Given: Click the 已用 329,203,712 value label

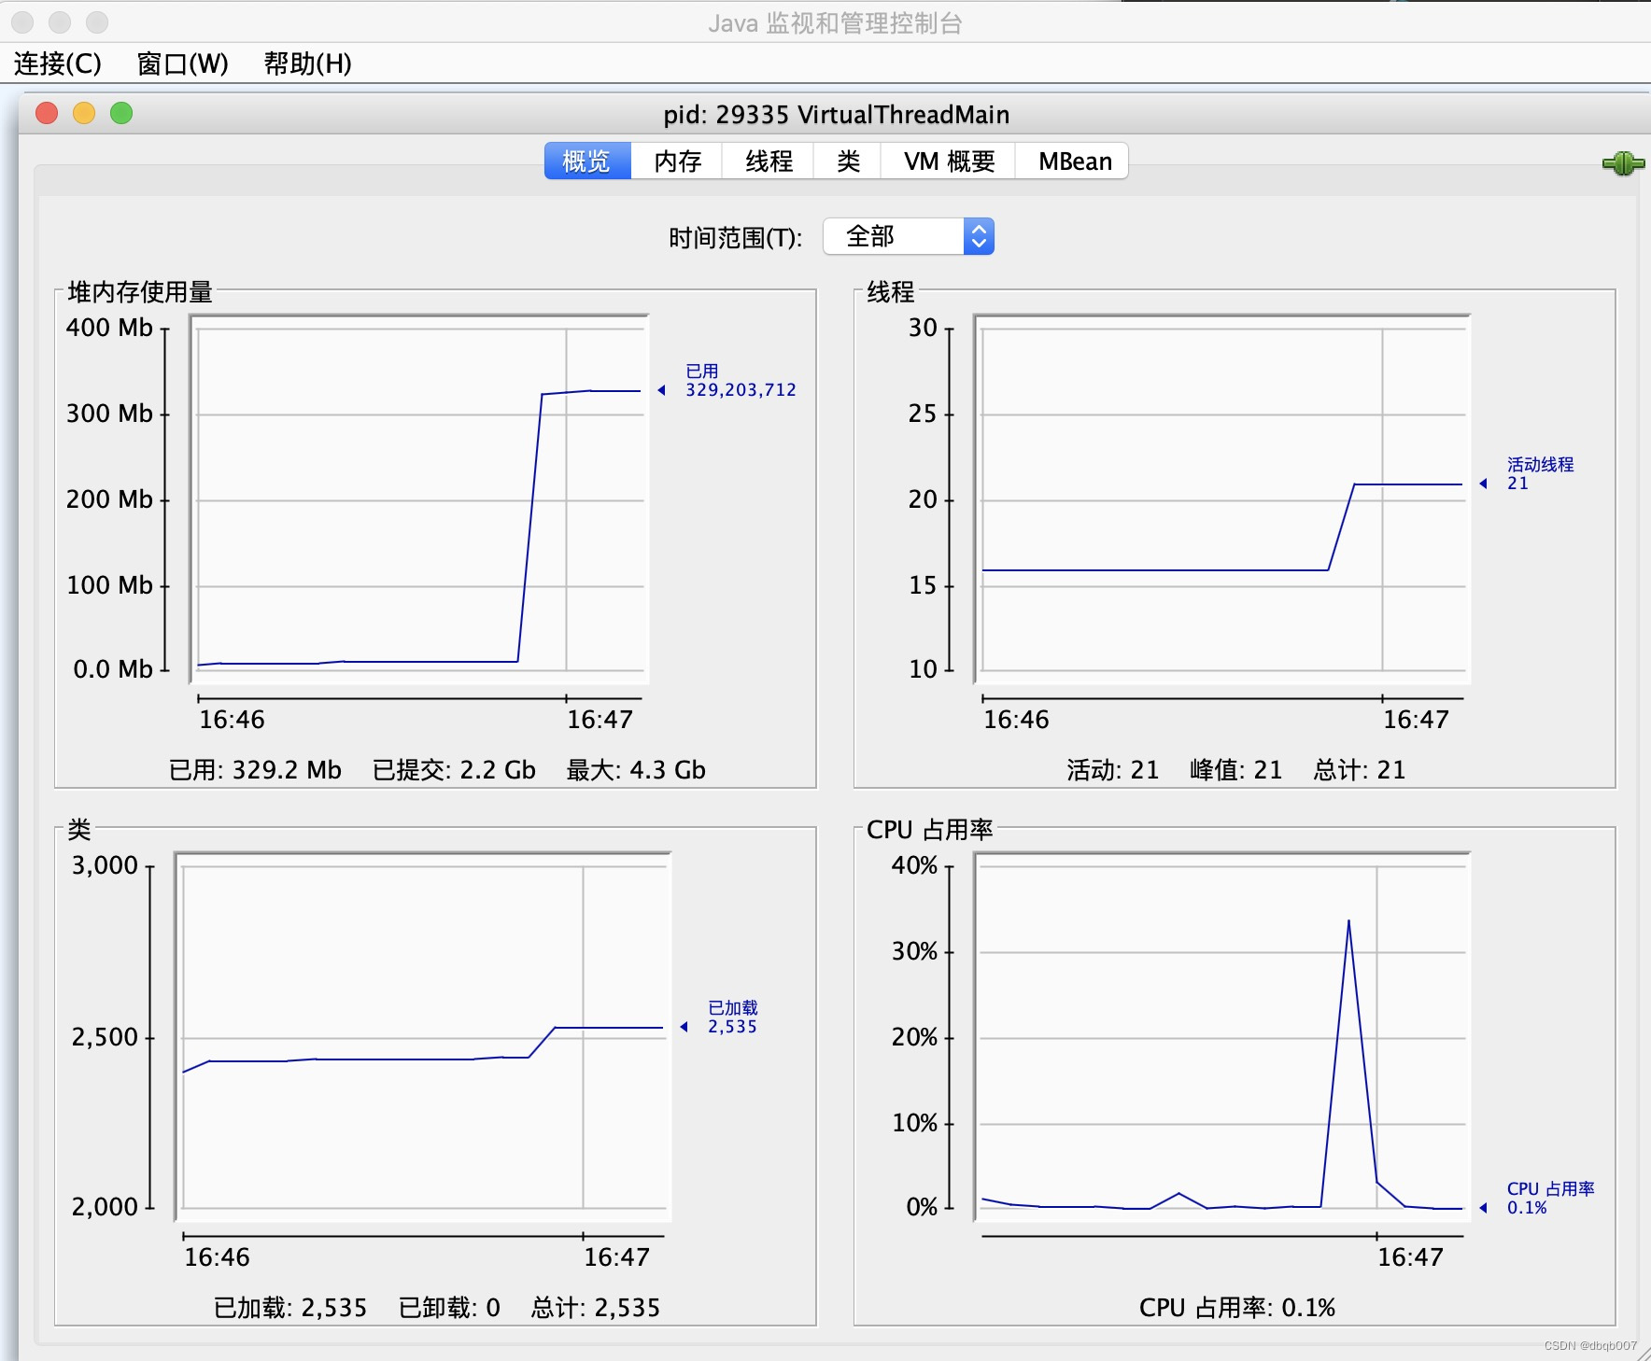Looking at the screenshot, I should [x=740, y=381].
